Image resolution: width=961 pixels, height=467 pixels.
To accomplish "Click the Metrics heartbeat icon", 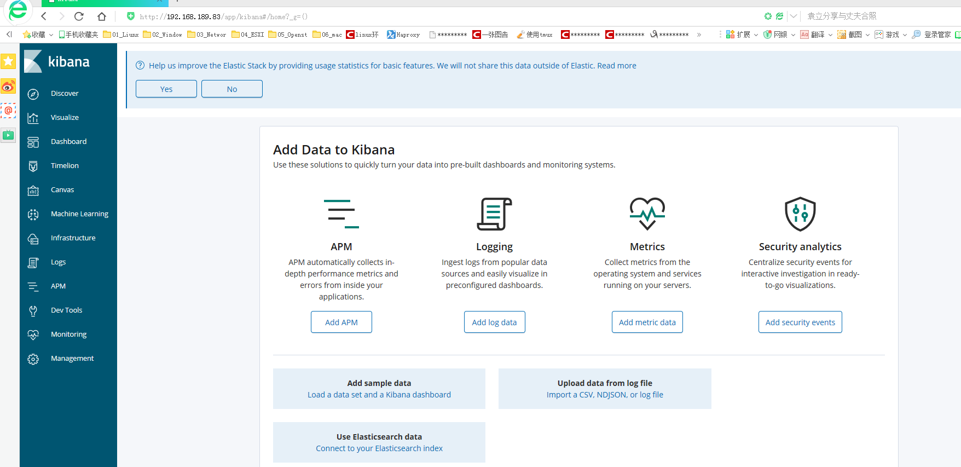I will 647,214.
